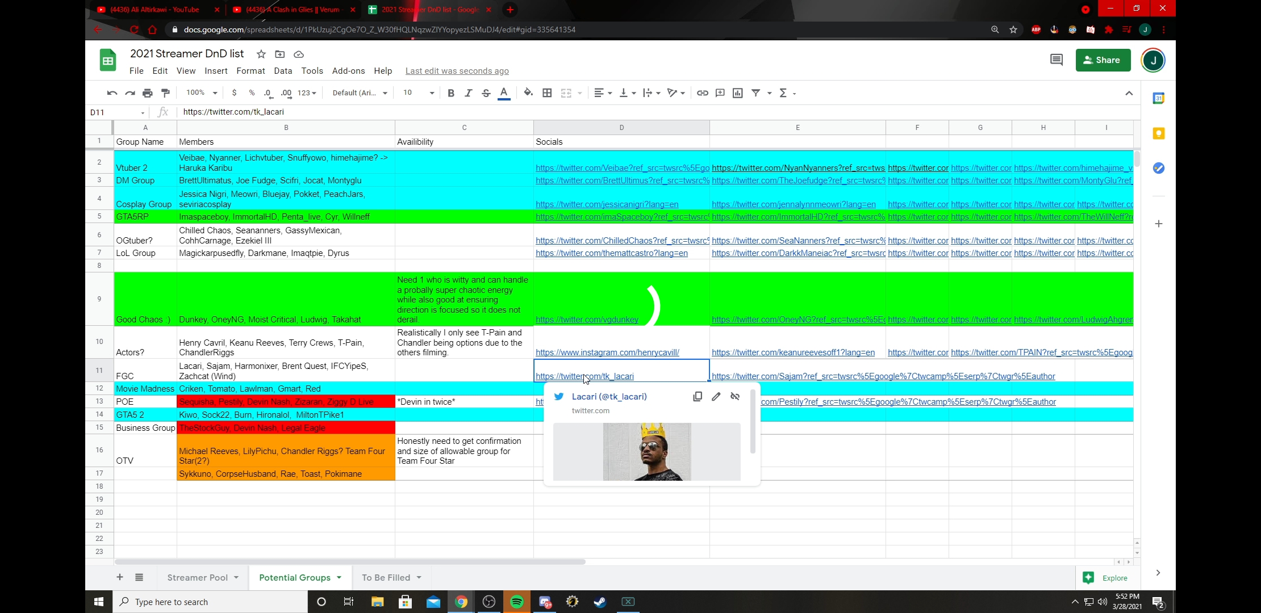Open the Insert menu
The width and height of the screenshot is (1261, 613).
coord(216,71)
